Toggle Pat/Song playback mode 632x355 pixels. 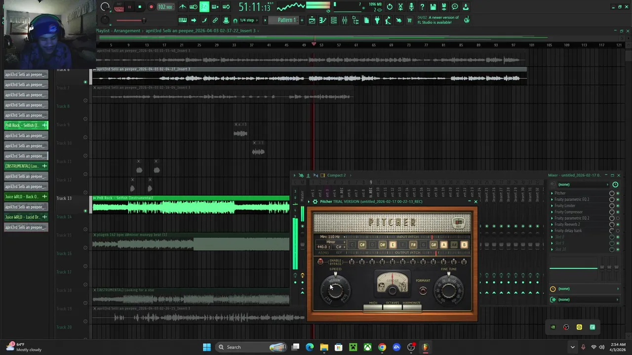(119, 7)
